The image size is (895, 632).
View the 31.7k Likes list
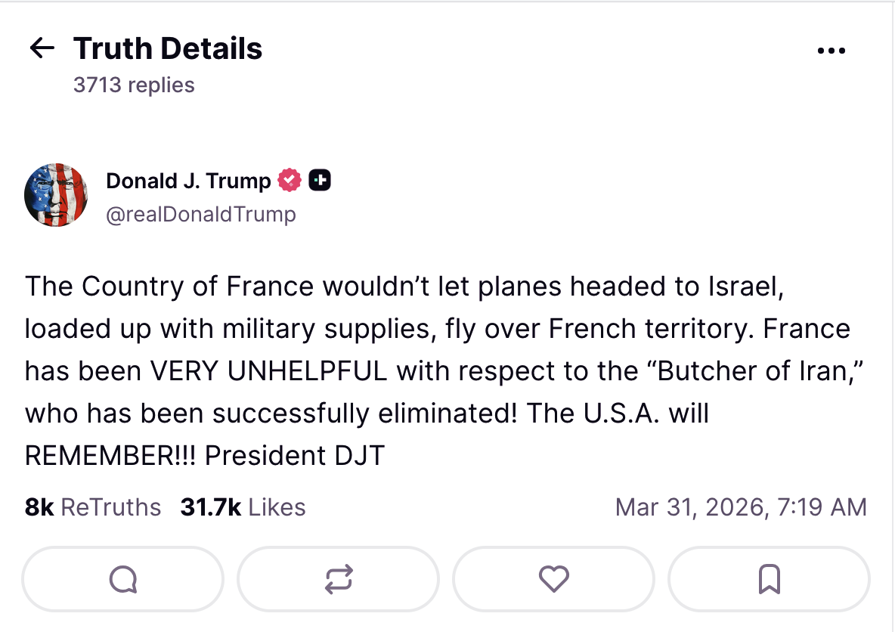(243, 507)
